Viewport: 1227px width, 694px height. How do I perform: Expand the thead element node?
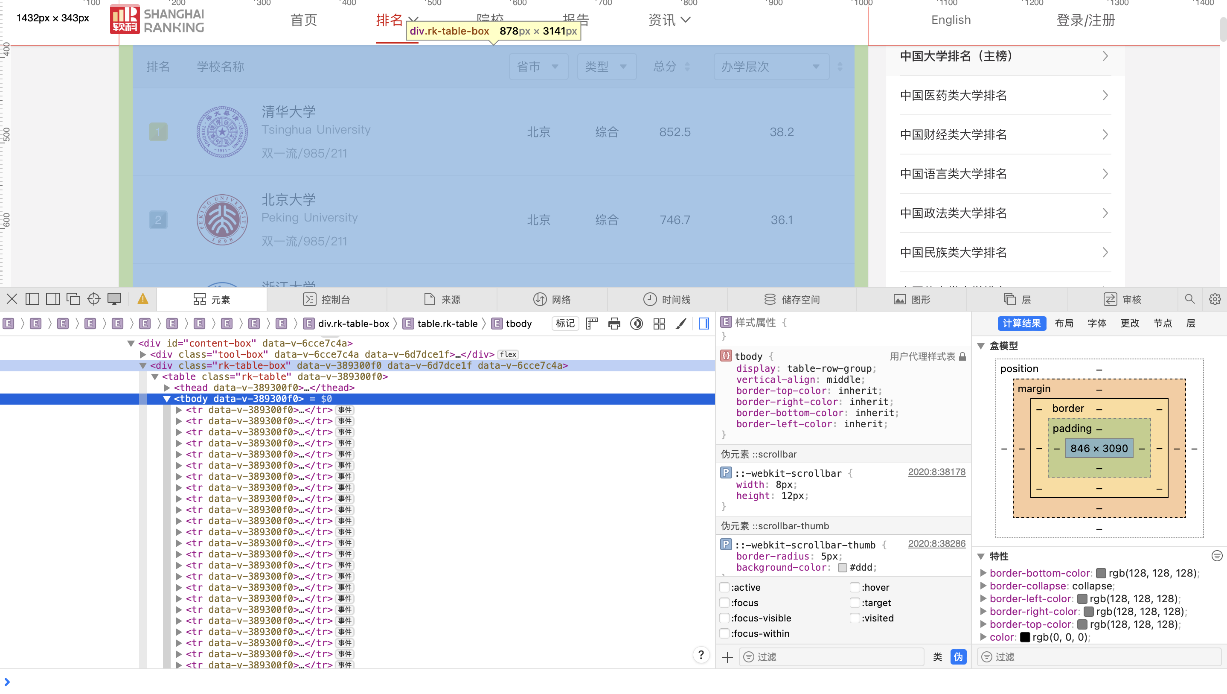click(x=167, y=388)
